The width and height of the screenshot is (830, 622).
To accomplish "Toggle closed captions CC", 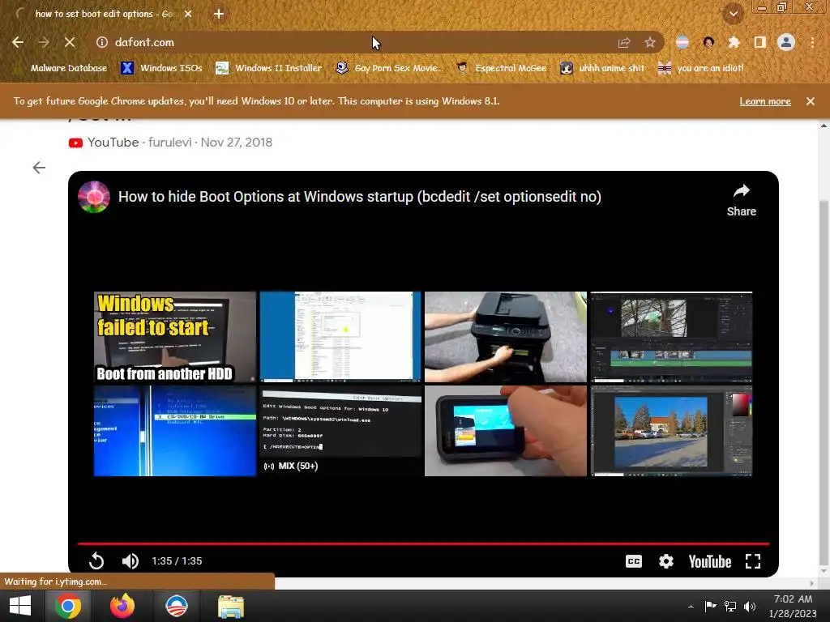I will pyautogui.click(x=634, y=561).
